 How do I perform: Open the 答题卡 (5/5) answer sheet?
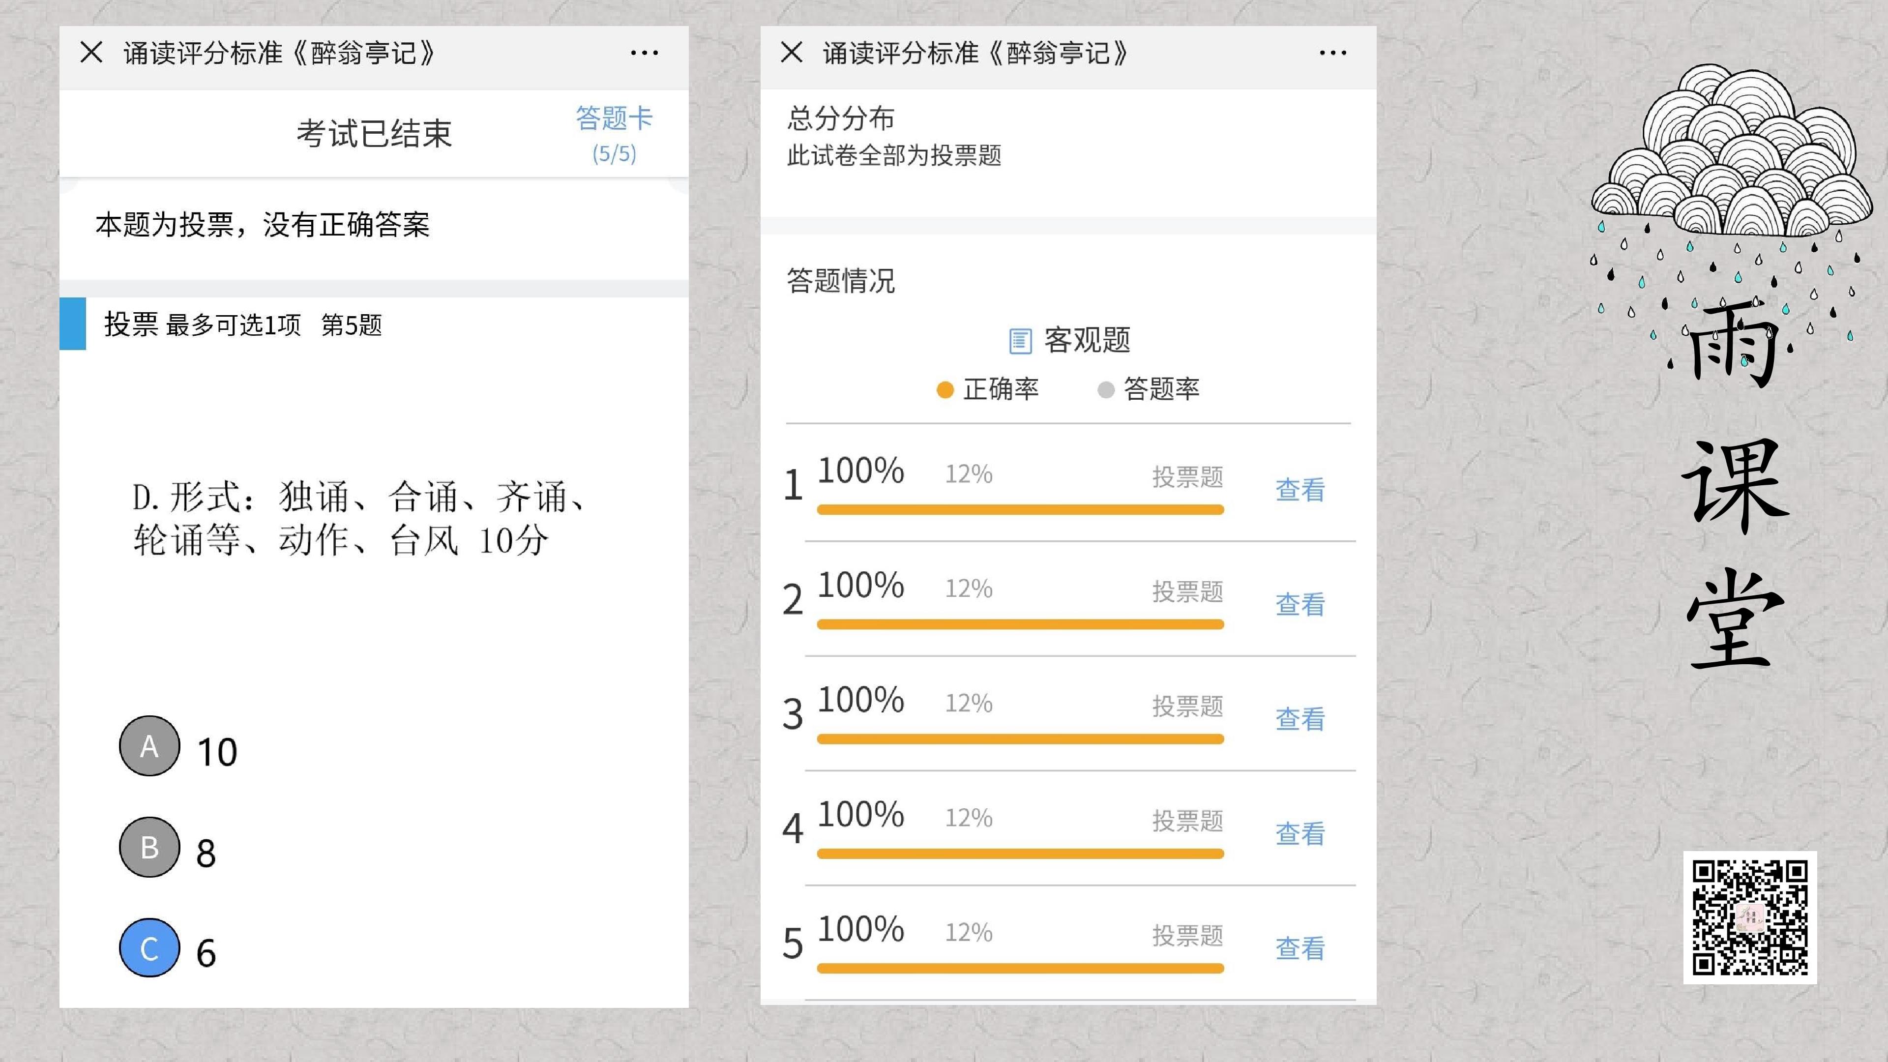click(x=614, y=134)
